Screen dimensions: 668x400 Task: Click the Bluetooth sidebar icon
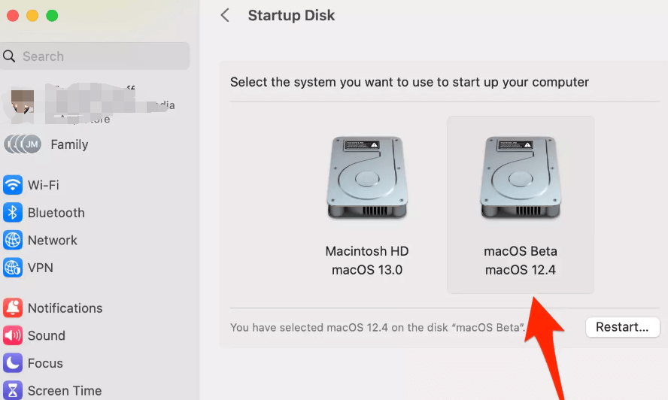13,213
